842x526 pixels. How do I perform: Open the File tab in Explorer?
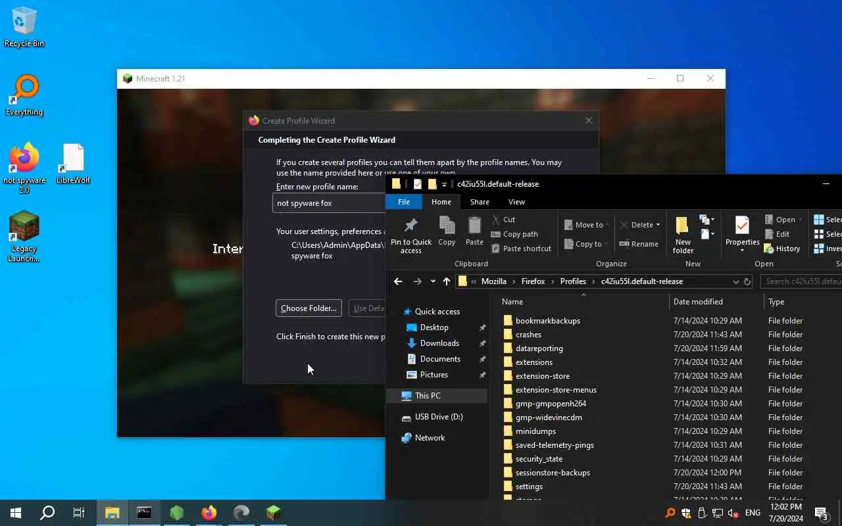point(404,202)
